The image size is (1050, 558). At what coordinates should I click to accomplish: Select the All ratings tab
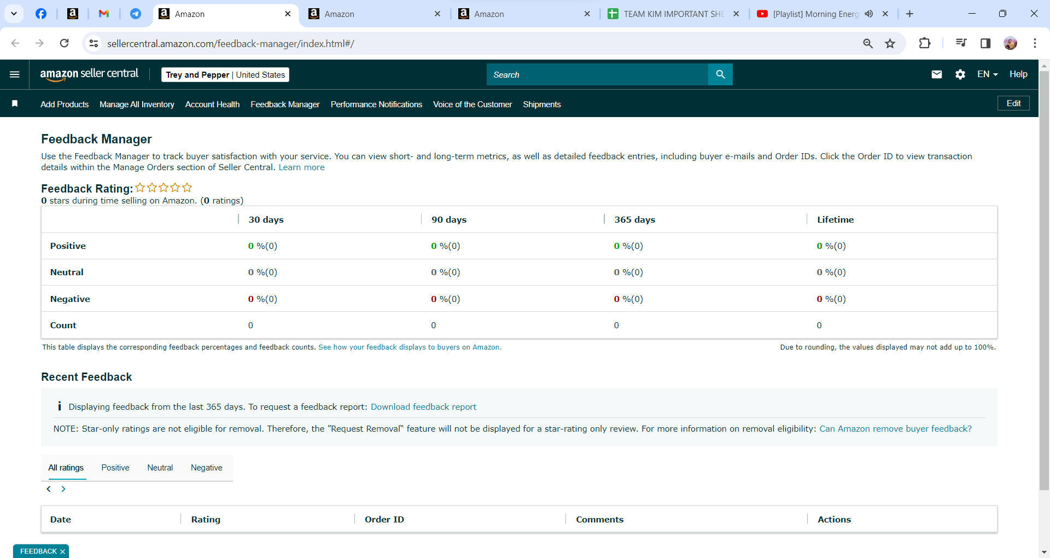point(66,468)
